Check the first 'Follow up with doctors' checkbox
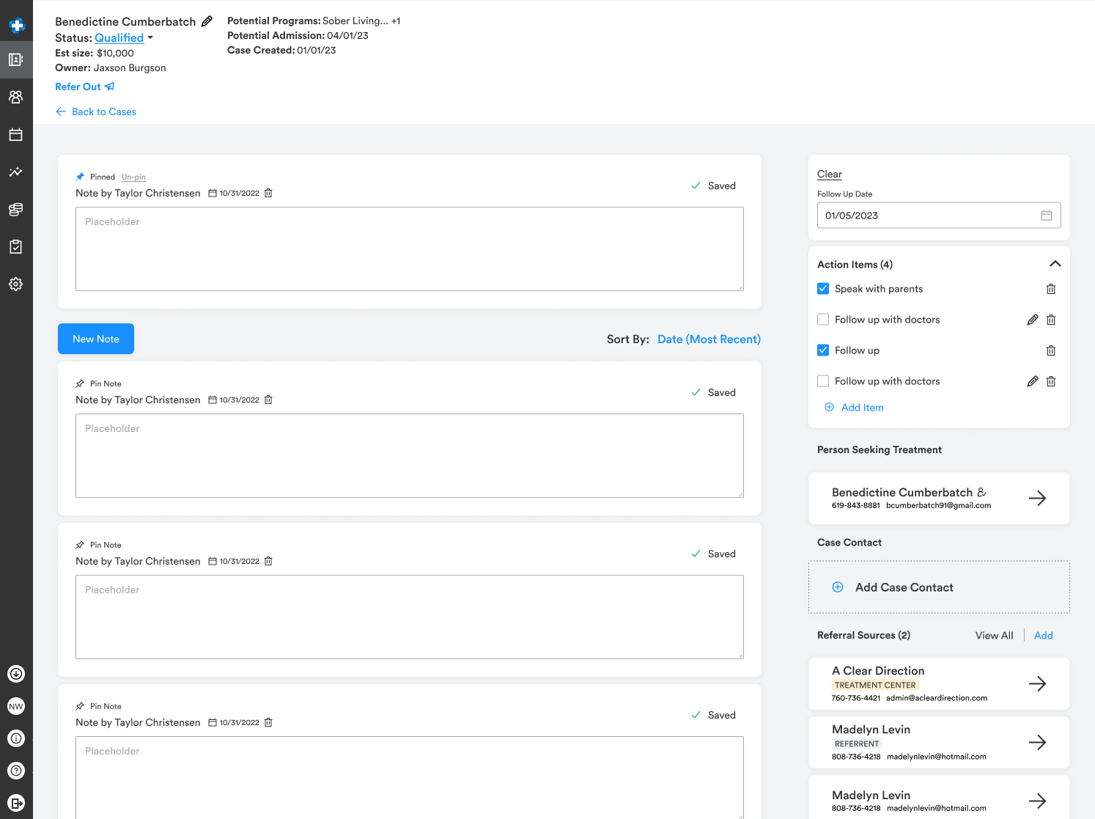Image resolution: width=1095 pixels, height=819 pixels. 823,320
